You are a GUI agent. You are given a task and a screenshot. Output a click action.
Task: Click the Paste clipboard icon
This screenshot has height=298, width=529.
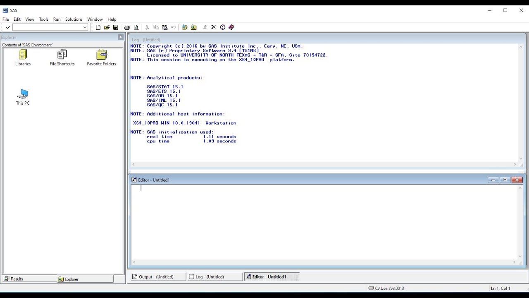pos(164,27)
